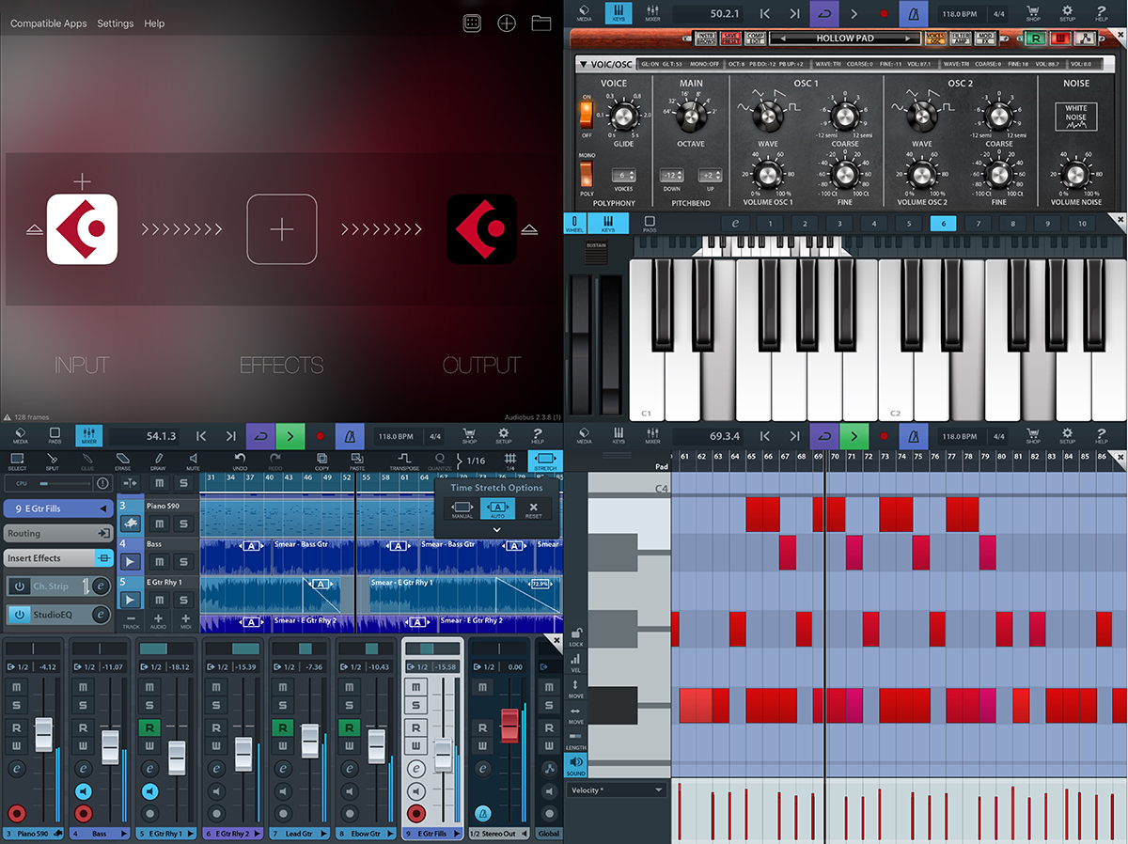The width and height of the screenshot is (1128, 844).
Task: Click the Pitchbend Up stepper showing +2
Action: click(710, 176)
